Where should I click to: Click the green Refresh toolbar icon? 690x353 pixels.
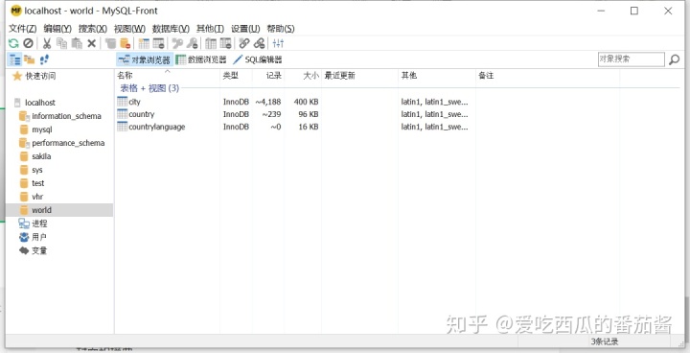13,43
